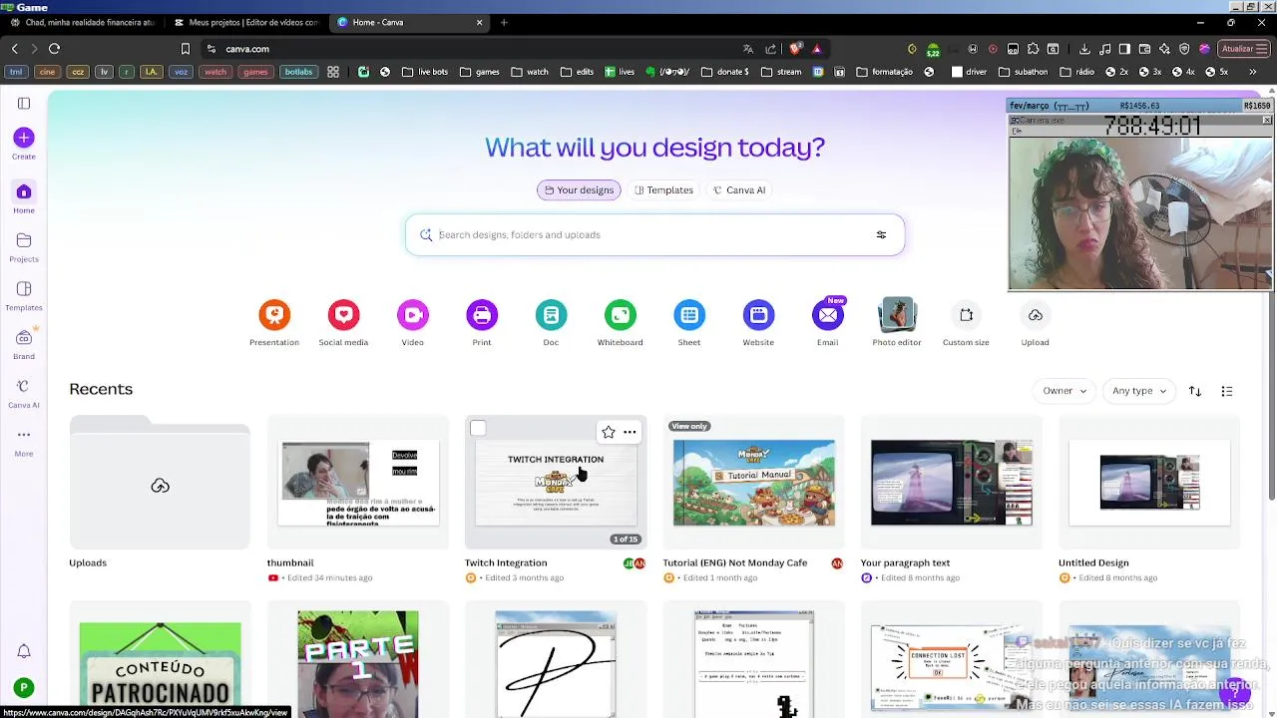
Task: Expand the bookmarks overflow chevron
Action: (x=1252, y=72)
